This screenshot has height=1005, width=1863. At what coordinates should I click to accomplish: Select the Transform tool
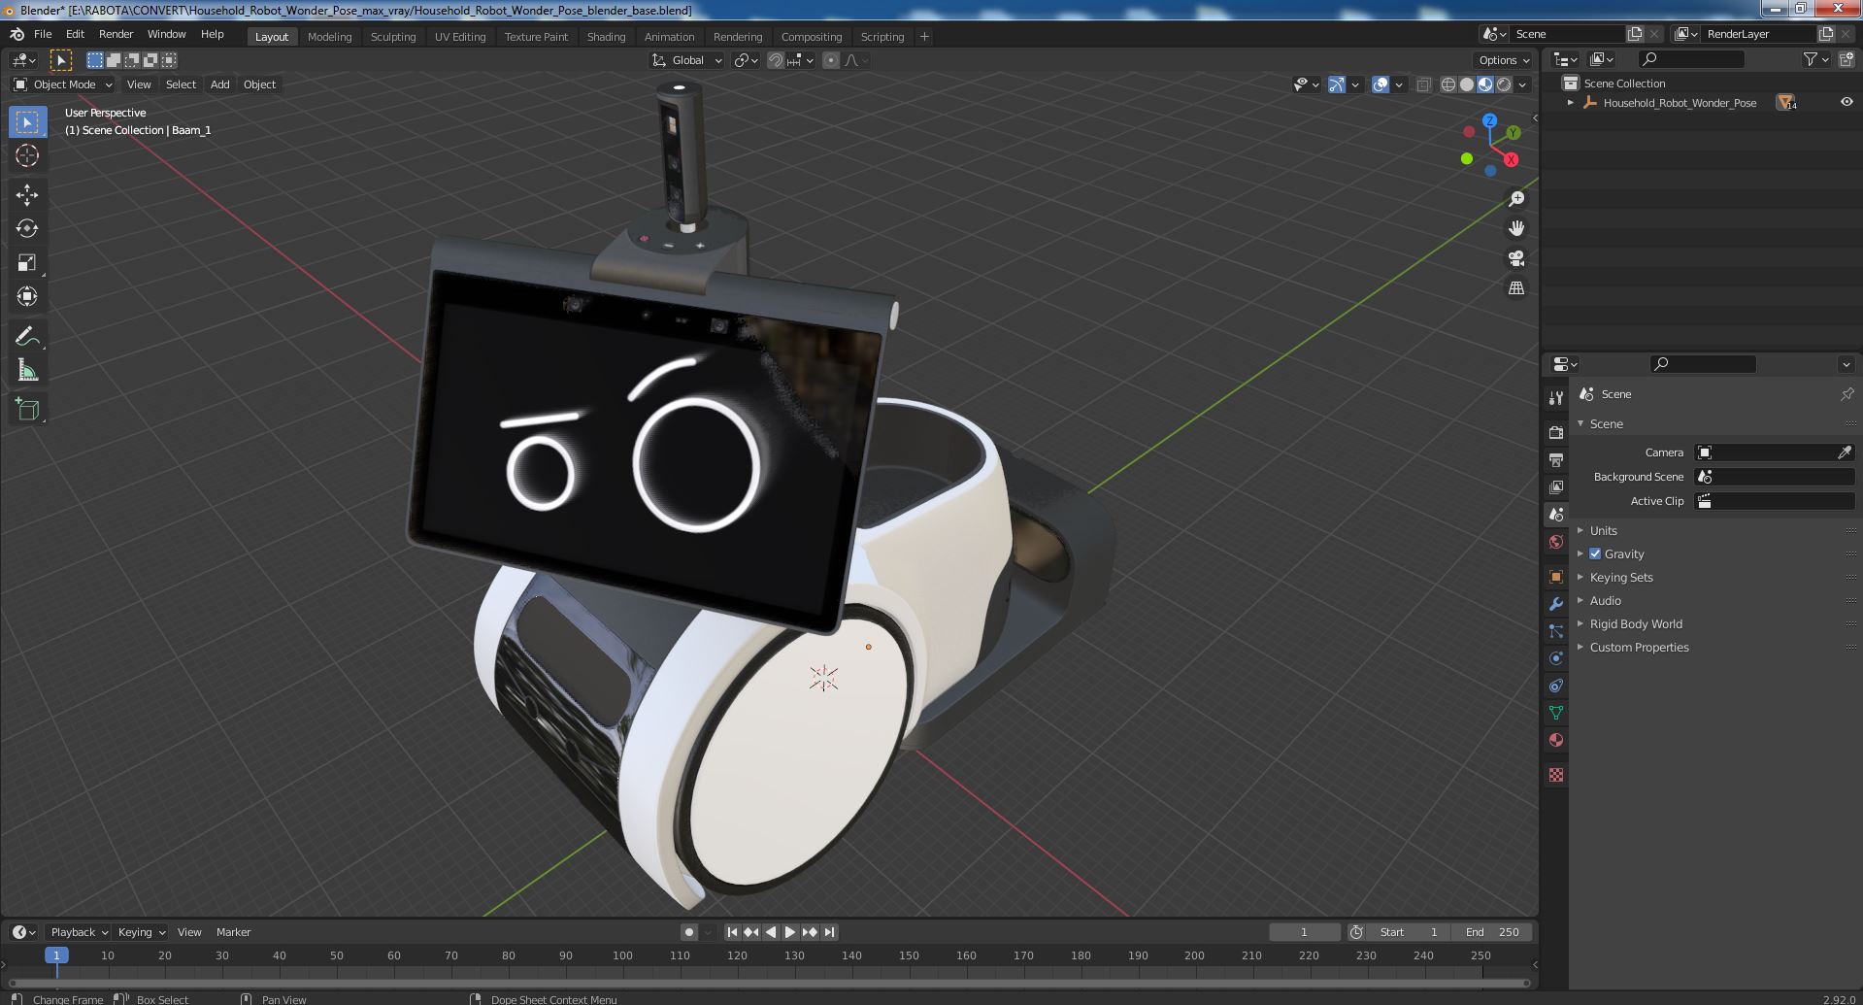pos(27,296)
